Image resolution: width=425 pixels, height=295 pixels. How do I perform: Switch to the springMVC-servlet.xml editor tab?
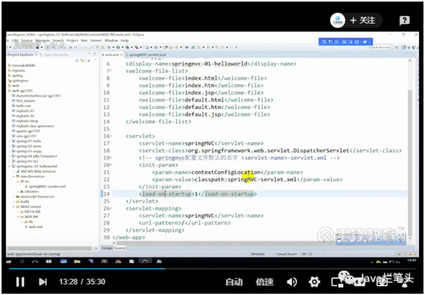coord(147,54)
